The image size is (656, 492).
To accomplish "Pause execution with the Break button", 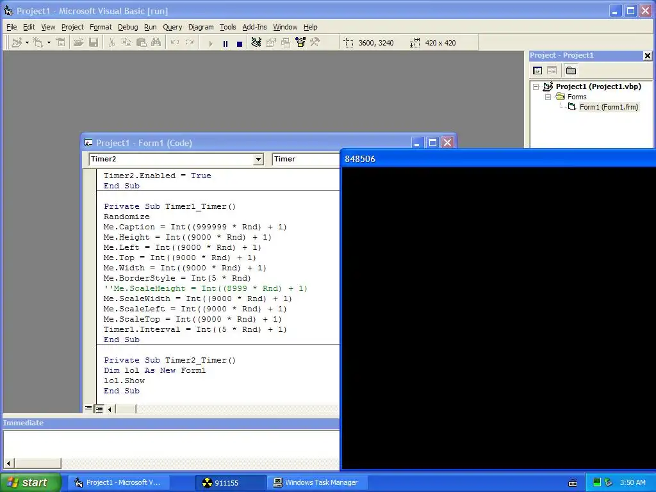I will click(x=225, y=43).
